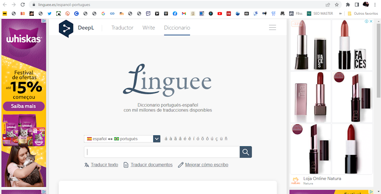Open the YouTube bookmark icon
The height and width of the screenshot is (194, 381).
click(220, 14)
